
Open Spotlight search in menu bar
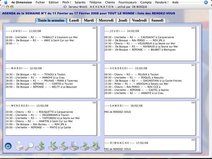(x=206, y=2)
